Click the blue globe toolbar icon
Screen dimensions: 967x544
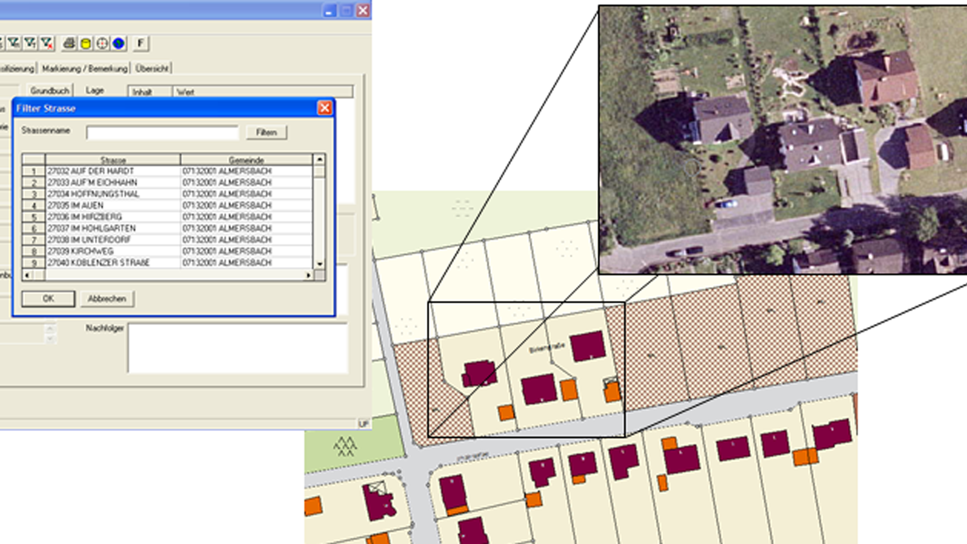click(118, 44)
